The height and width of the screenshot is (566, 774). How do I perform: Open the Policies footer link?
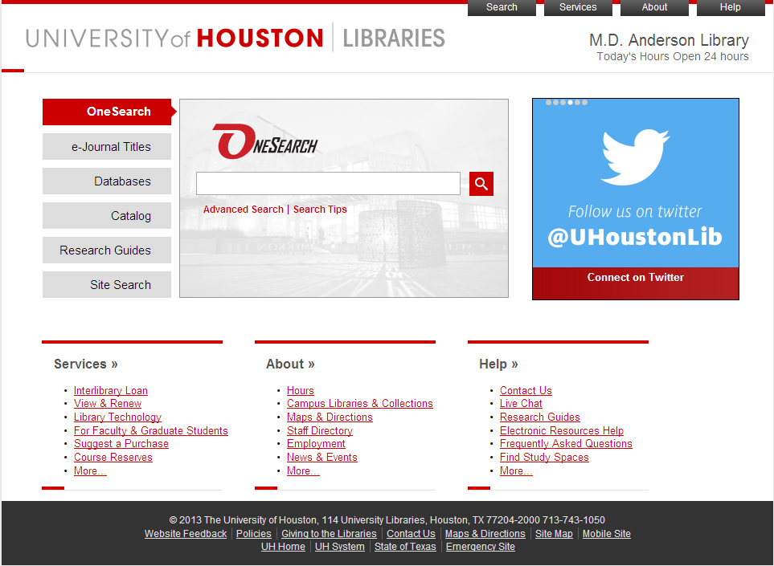254,533
